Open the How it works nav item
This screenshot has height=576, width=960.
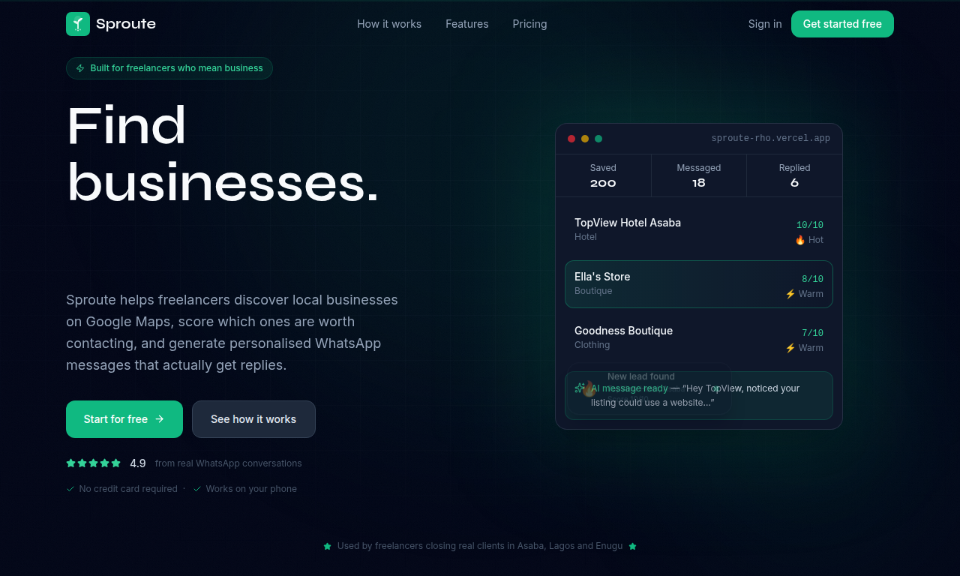point(389,24)
